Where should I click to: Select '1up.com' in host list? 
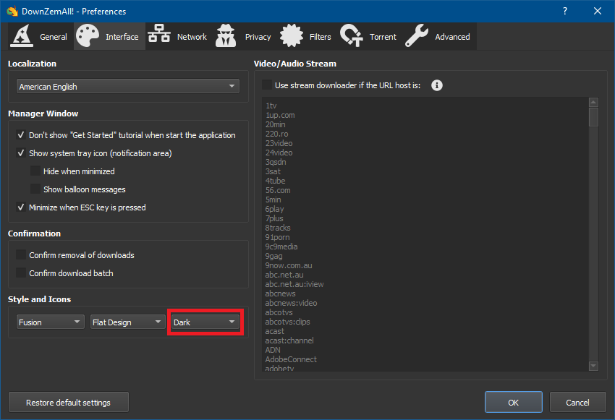[x=280, y=115]
